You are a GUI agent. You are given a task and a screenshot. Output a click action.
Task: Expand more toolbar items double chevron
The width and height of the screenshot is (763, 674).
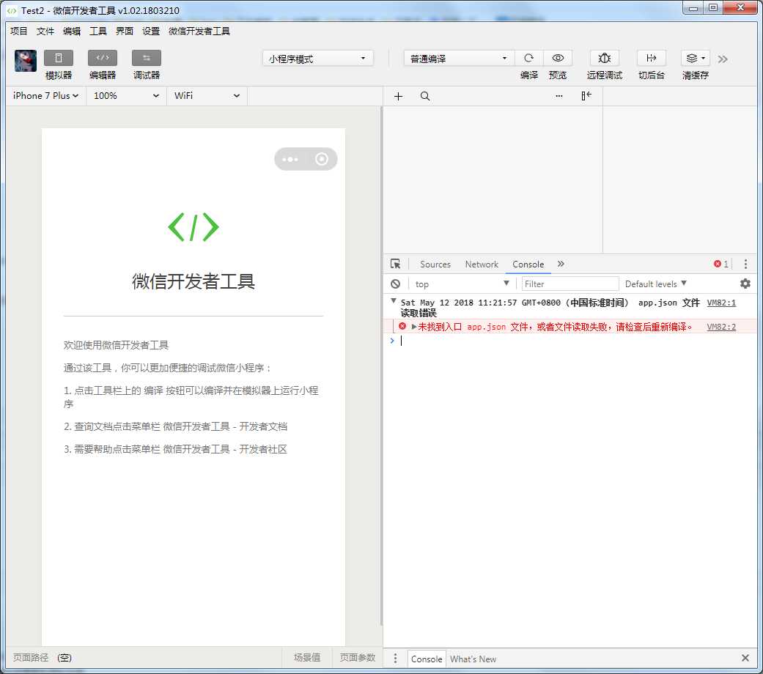tap(723, 59)
